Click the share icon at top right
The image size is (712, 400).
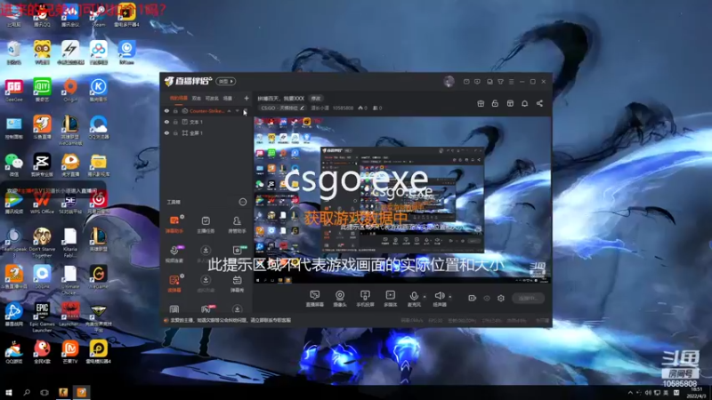click(x=539, y=103)
